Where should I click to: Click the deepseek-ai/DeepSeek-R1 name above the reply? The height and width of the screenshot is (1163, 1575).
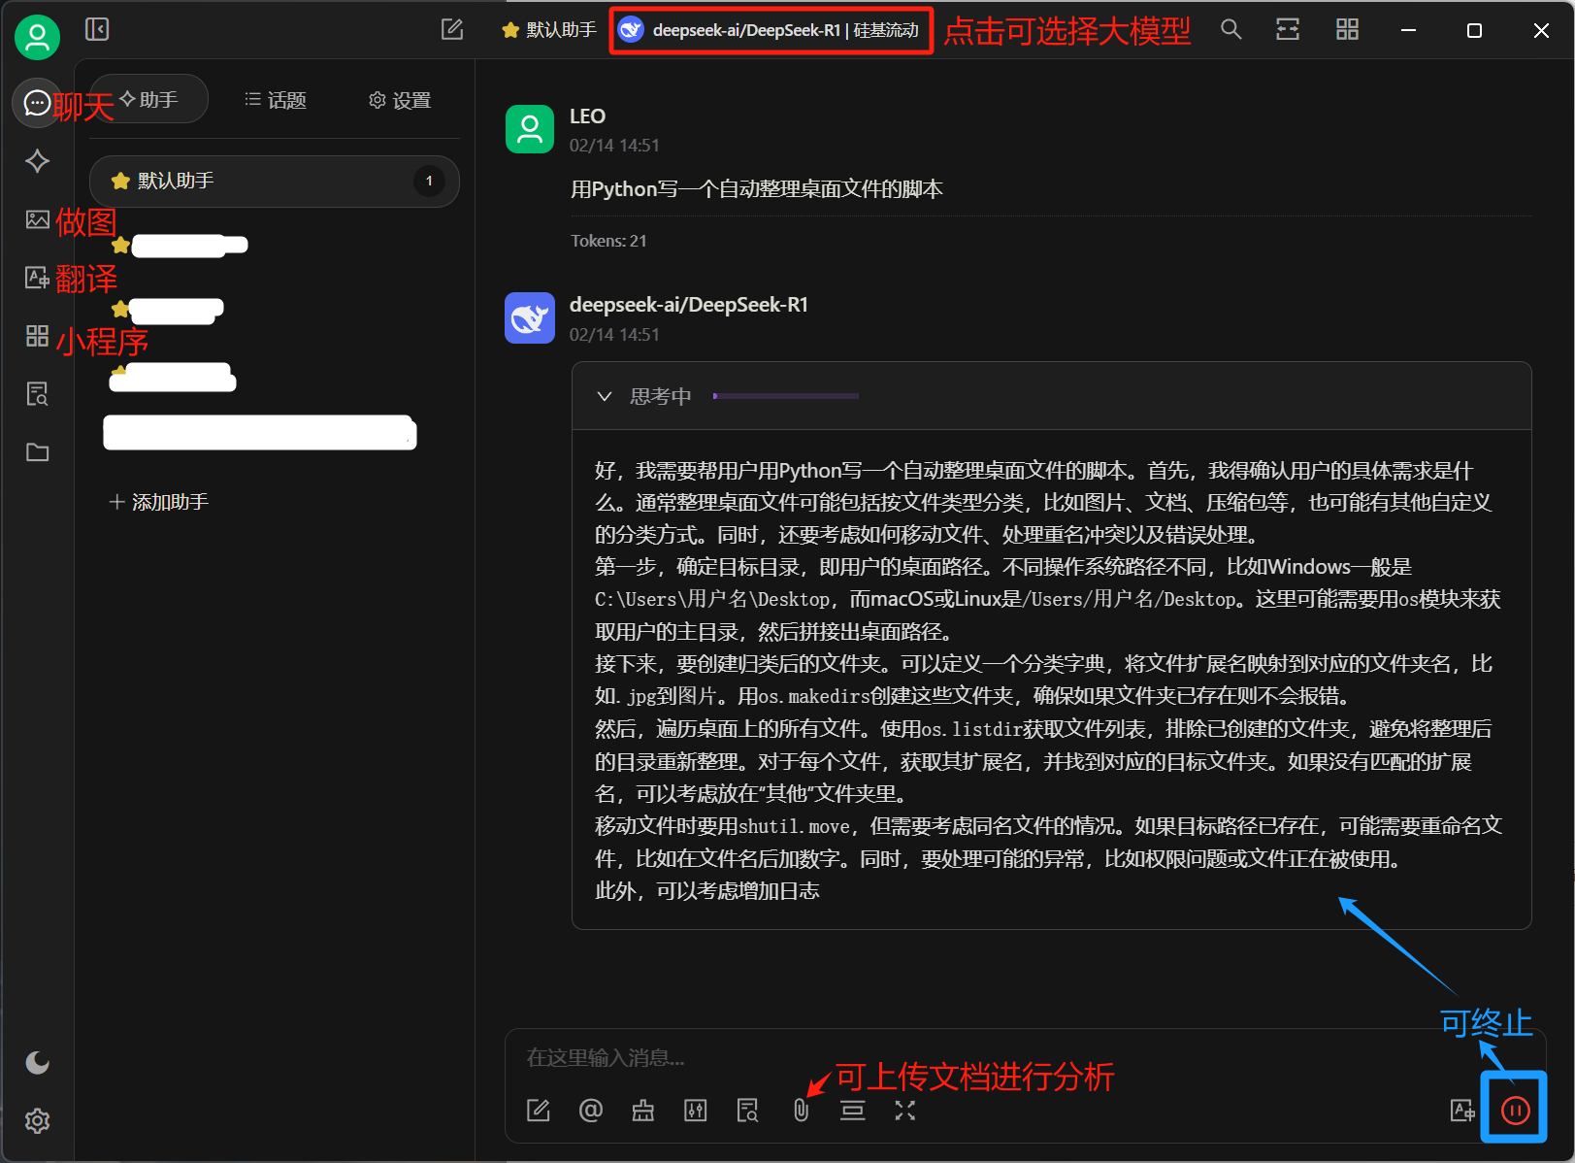pyautogui.click(x=689, y=305)
